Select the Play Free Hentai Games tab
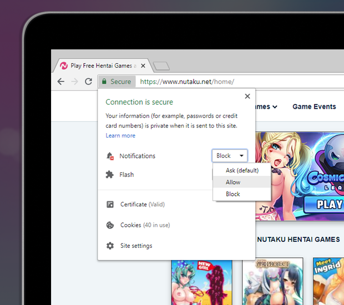 [x=103, y=65]
